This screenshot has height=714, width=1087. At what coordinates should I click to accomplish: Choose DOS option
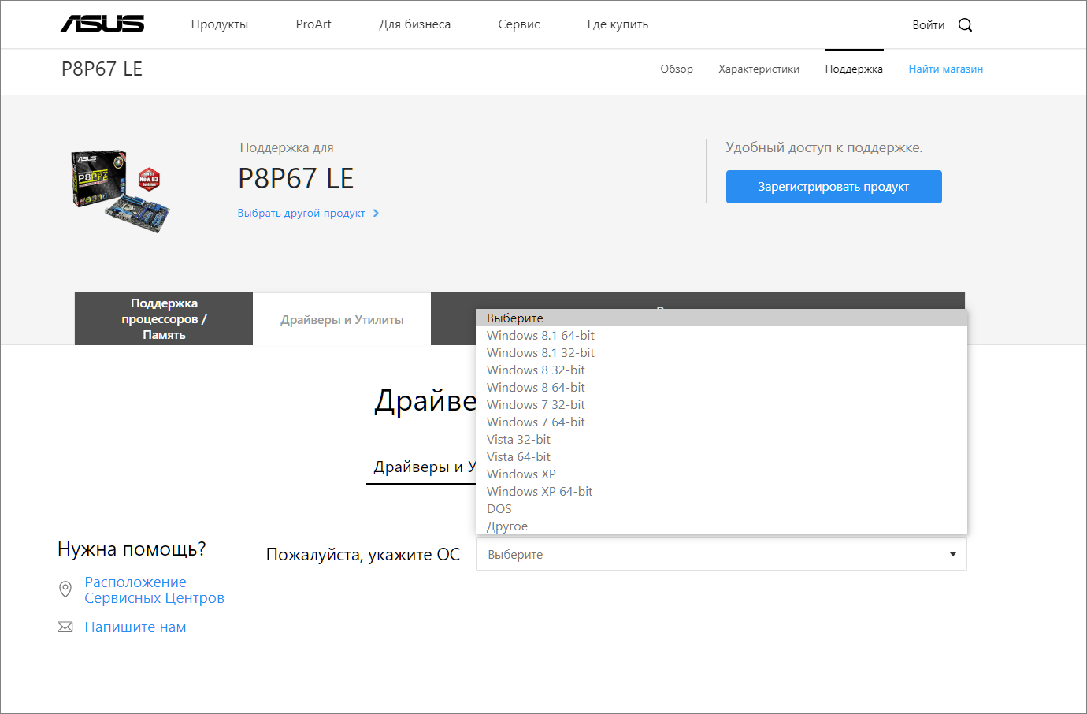pos(722,508)
